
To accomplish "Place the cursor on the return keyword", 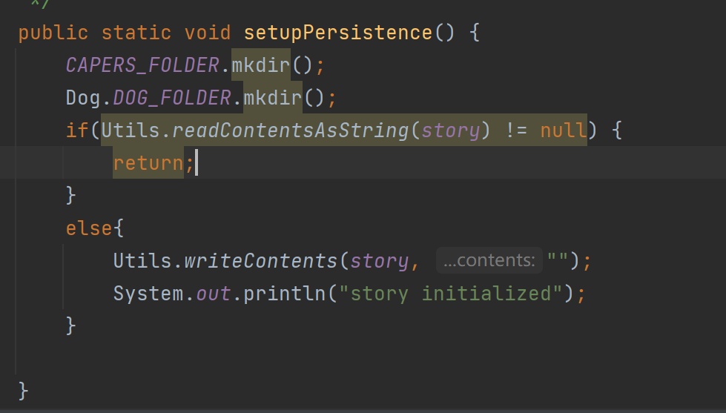I will (x=148, y=163).
